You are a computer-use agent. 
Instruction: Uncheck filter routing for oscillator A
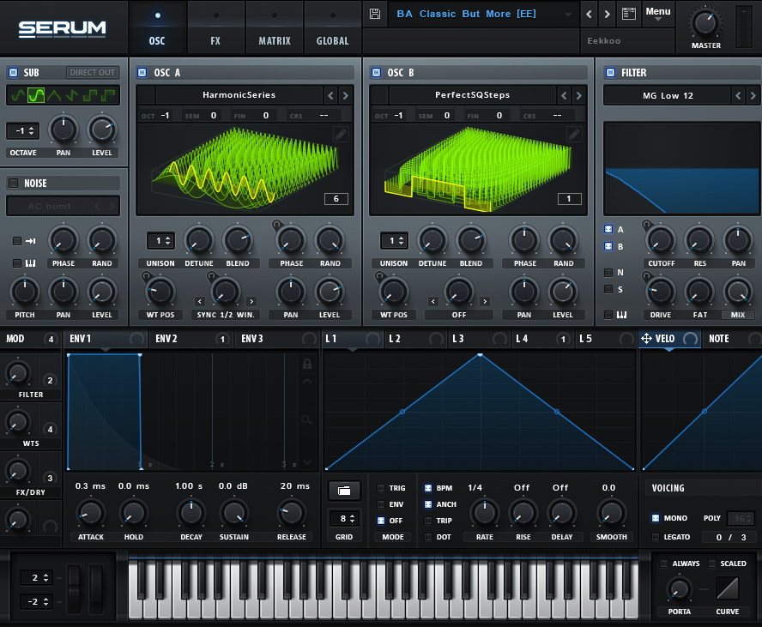(x=608, y=229)
